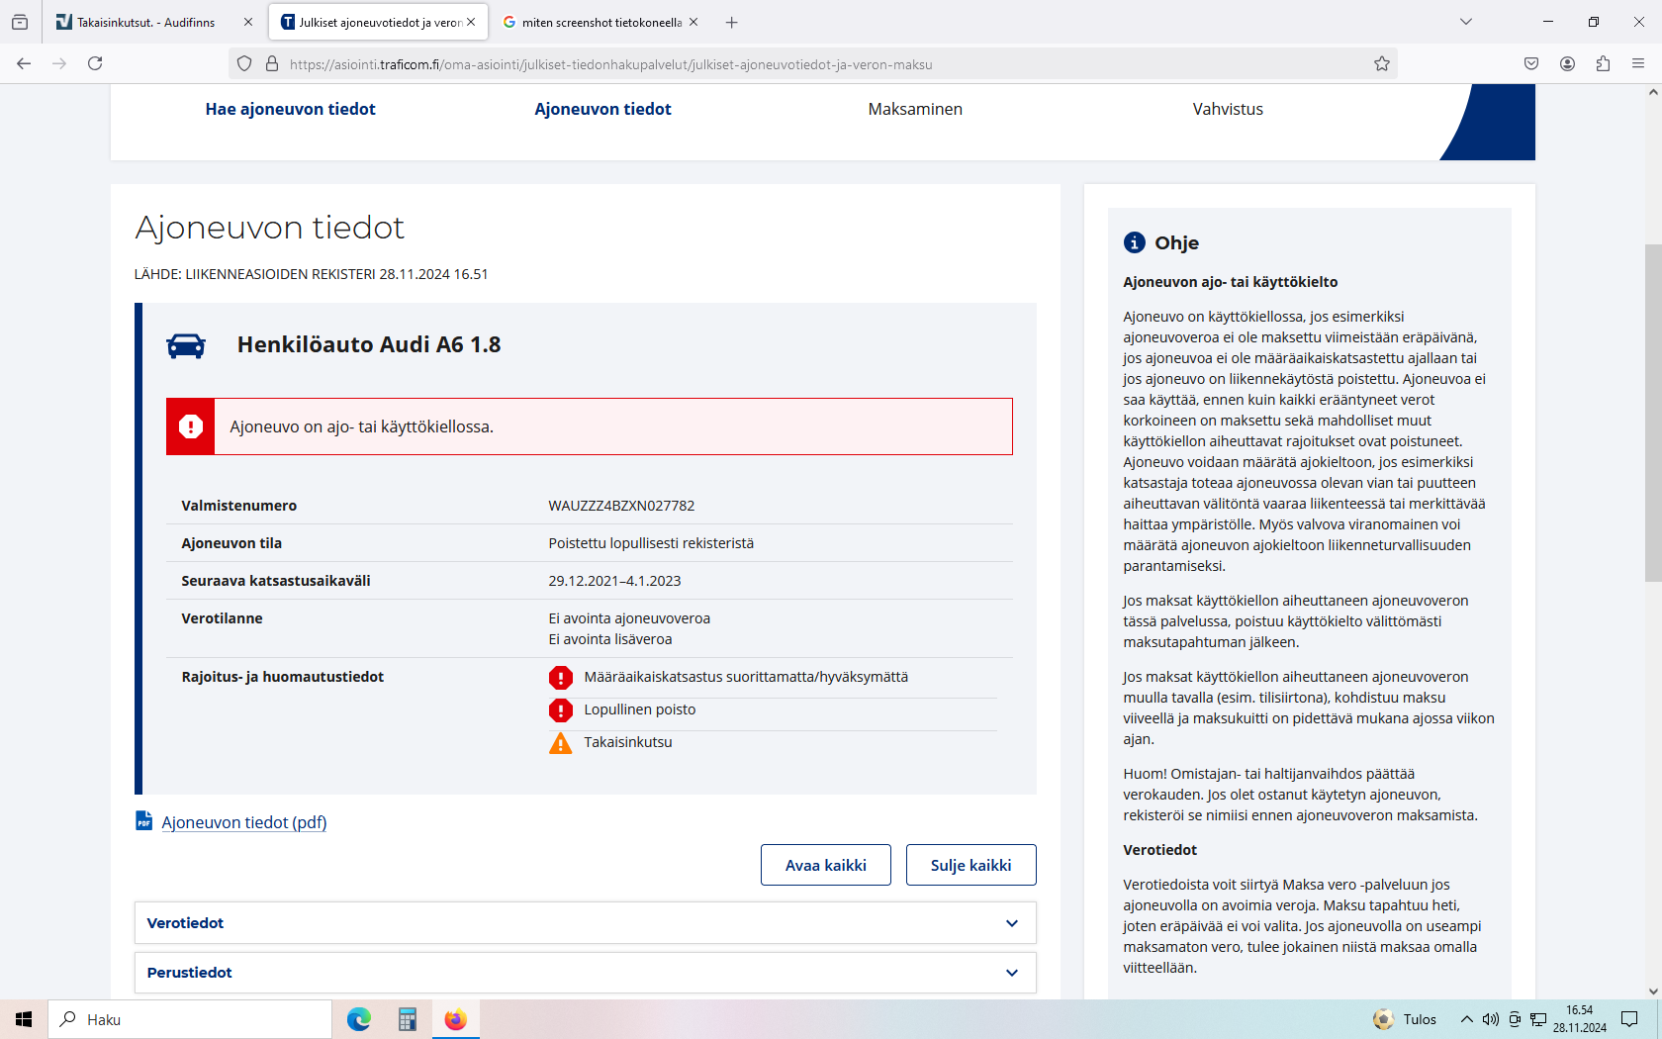Open the Extensions puzzle icon

1603,63
